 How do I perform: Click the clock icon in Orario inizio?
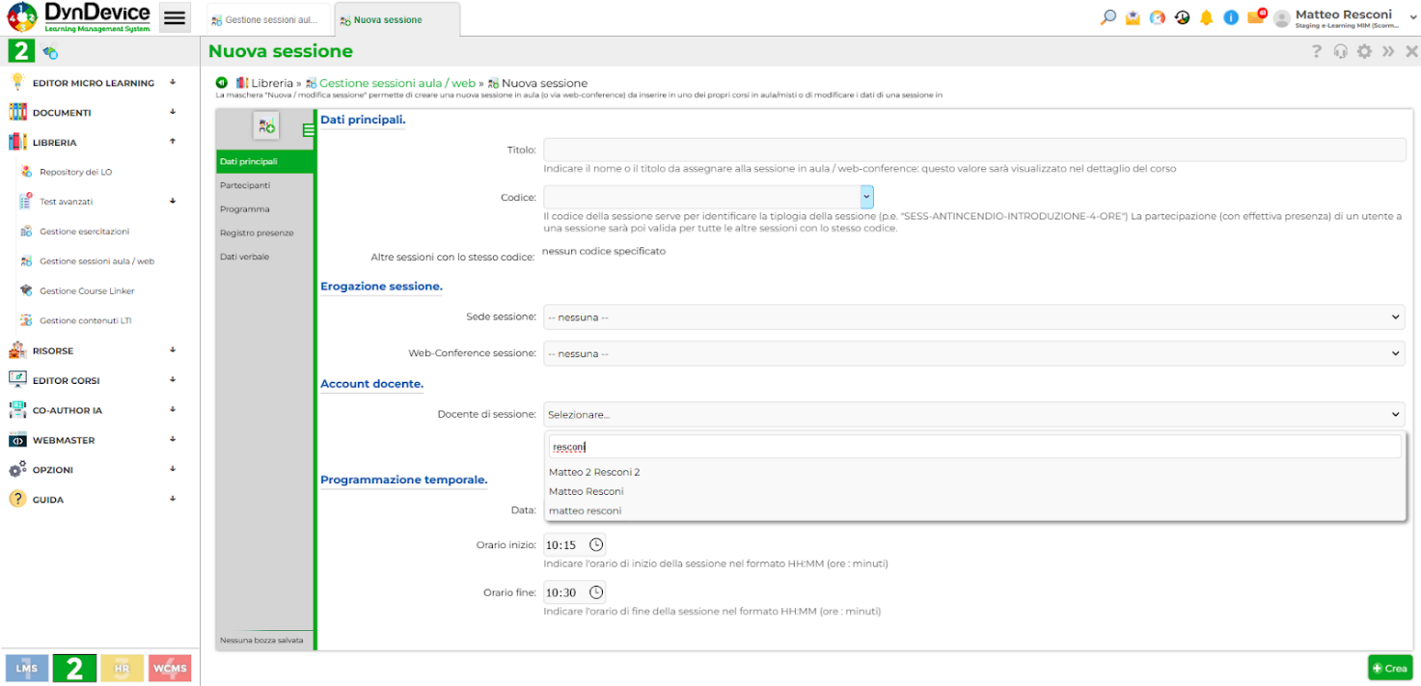tap(596, 544)
